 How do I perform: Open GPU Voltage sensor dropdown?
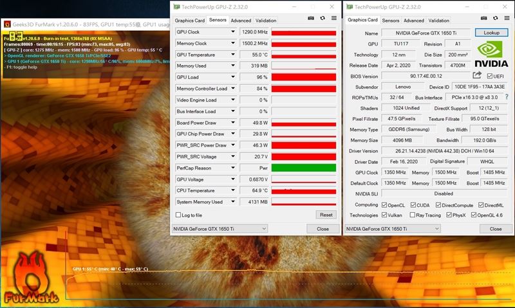233,179
